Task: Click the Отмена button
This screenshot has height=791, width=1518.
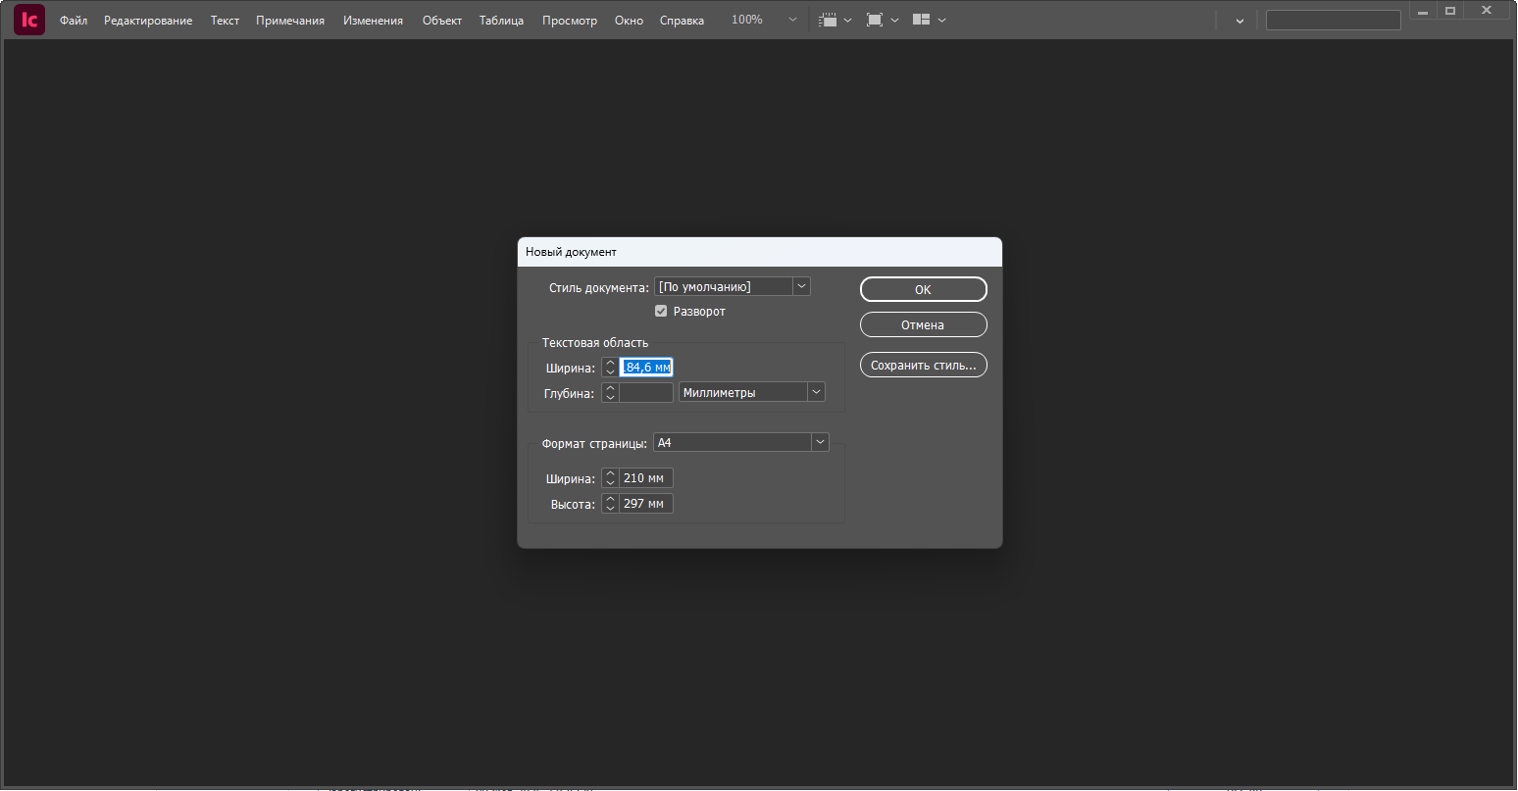Action: click(x=923, y=324)
